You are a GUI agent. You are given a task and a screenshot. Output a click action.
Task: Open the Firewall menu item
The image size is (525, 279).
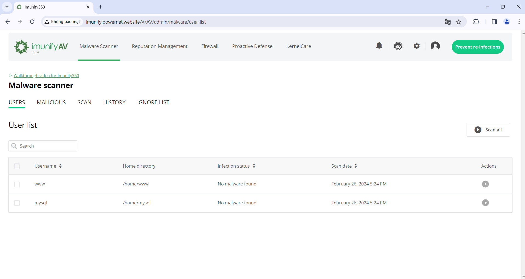210,46
